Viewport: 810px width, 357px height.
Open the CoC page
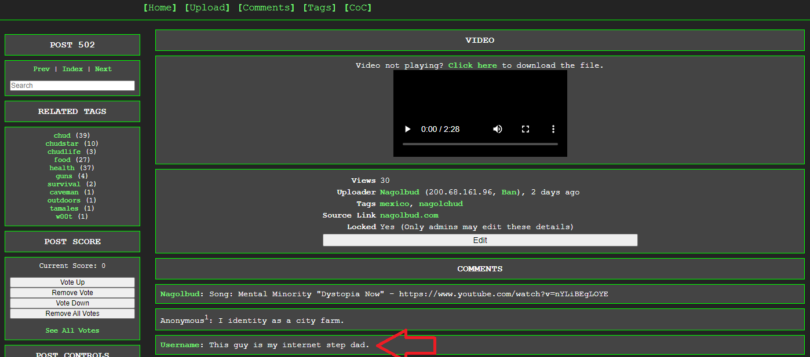[357, 8]
